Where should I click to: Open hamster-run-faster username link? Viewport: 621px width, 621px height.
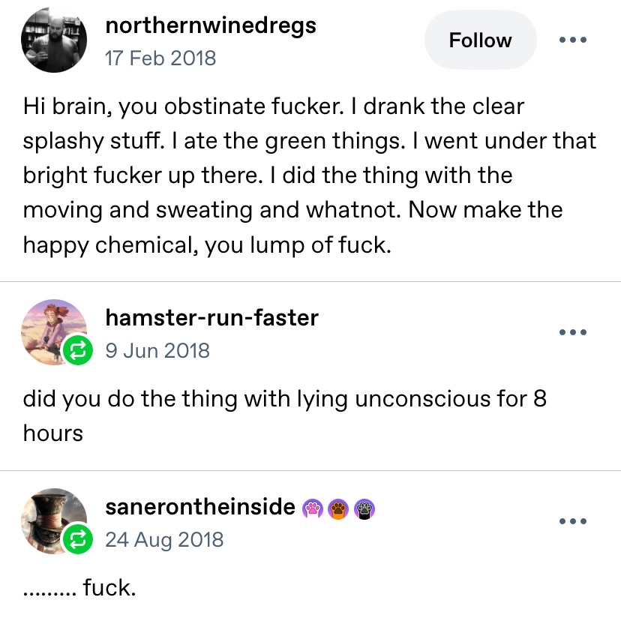tap(212, 318)
